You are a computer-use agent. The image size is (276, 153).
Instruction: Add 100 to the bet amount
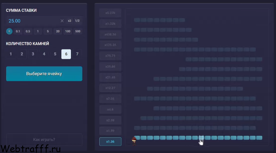(68, 31)
